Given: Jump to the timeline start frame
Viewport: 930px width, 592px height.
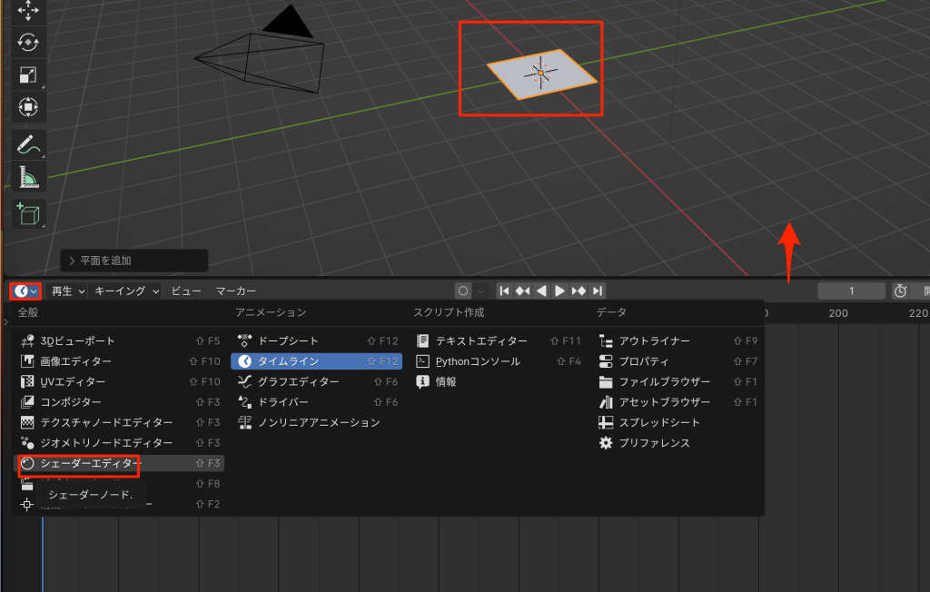Looking at the screenshot, I should point(504,291).
